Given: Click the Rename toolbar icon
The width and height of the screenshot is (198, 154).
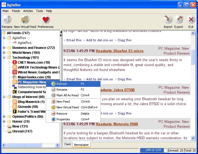Looking at the screenshot, I should tap(7, 20).
